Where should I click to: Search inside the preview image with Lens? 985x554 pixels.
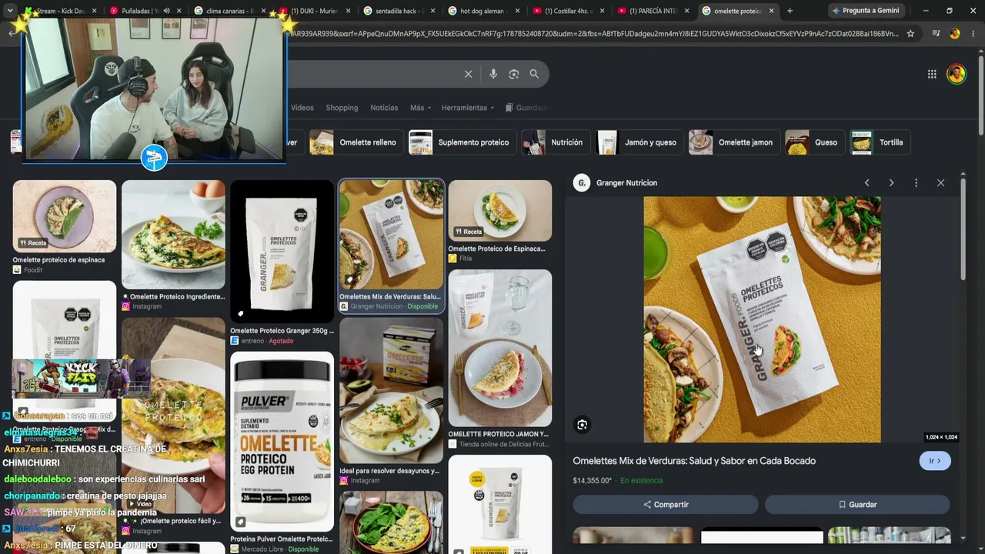[583, 425]
